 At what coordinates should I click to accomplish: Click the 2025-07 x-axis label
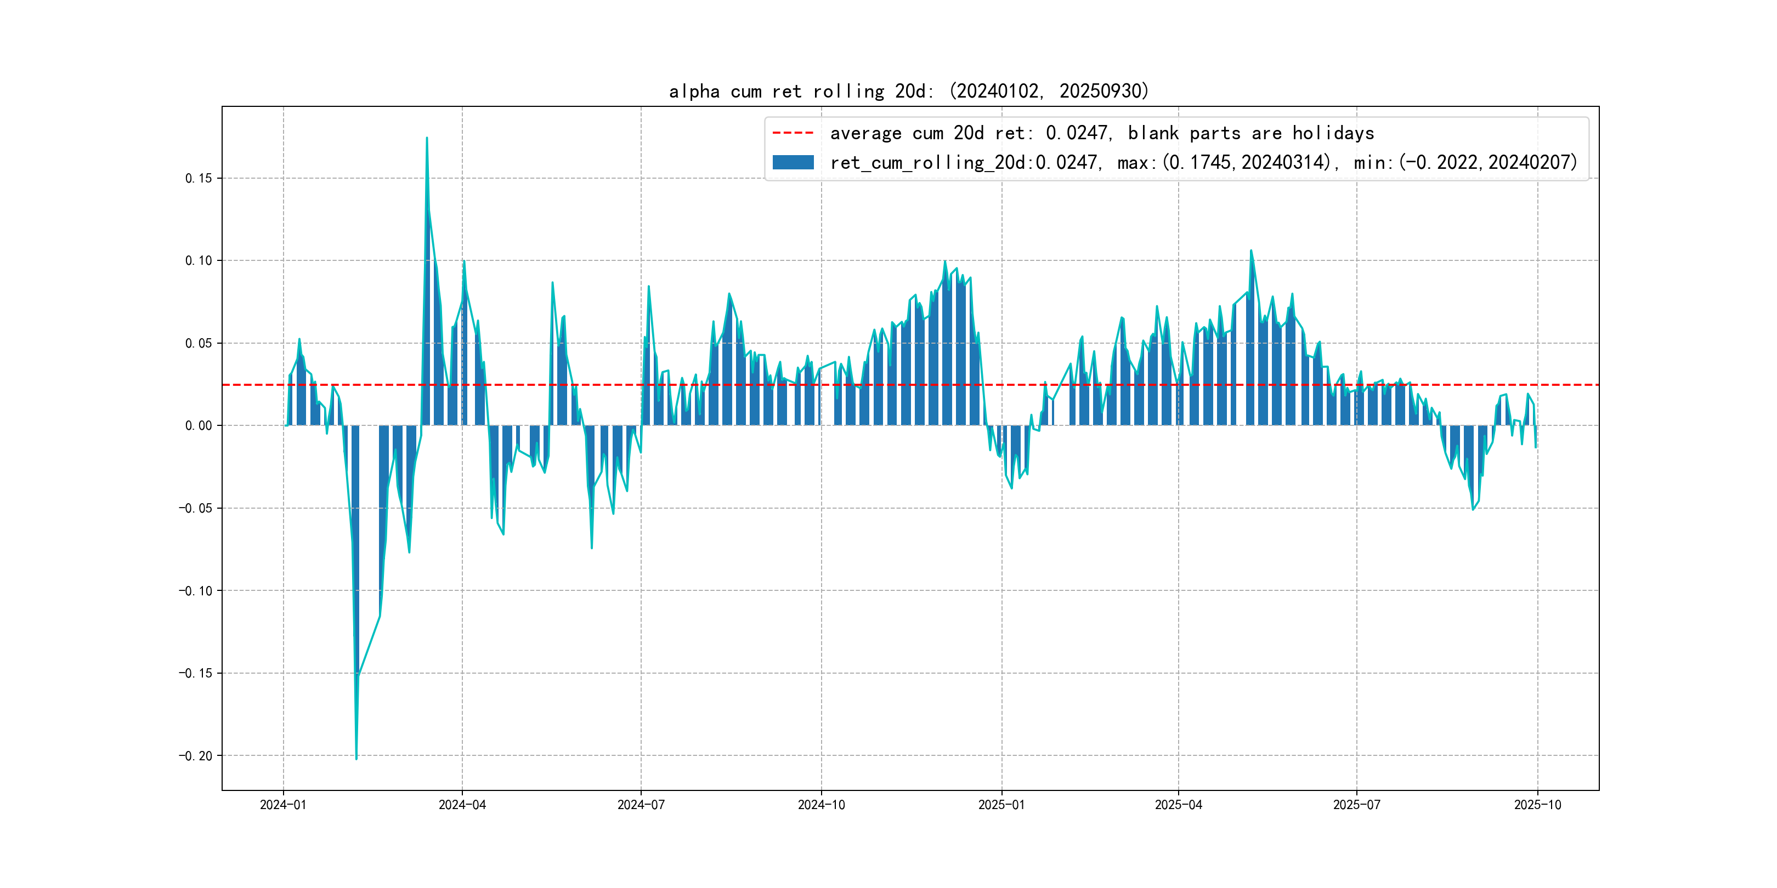click(1357, 805)
